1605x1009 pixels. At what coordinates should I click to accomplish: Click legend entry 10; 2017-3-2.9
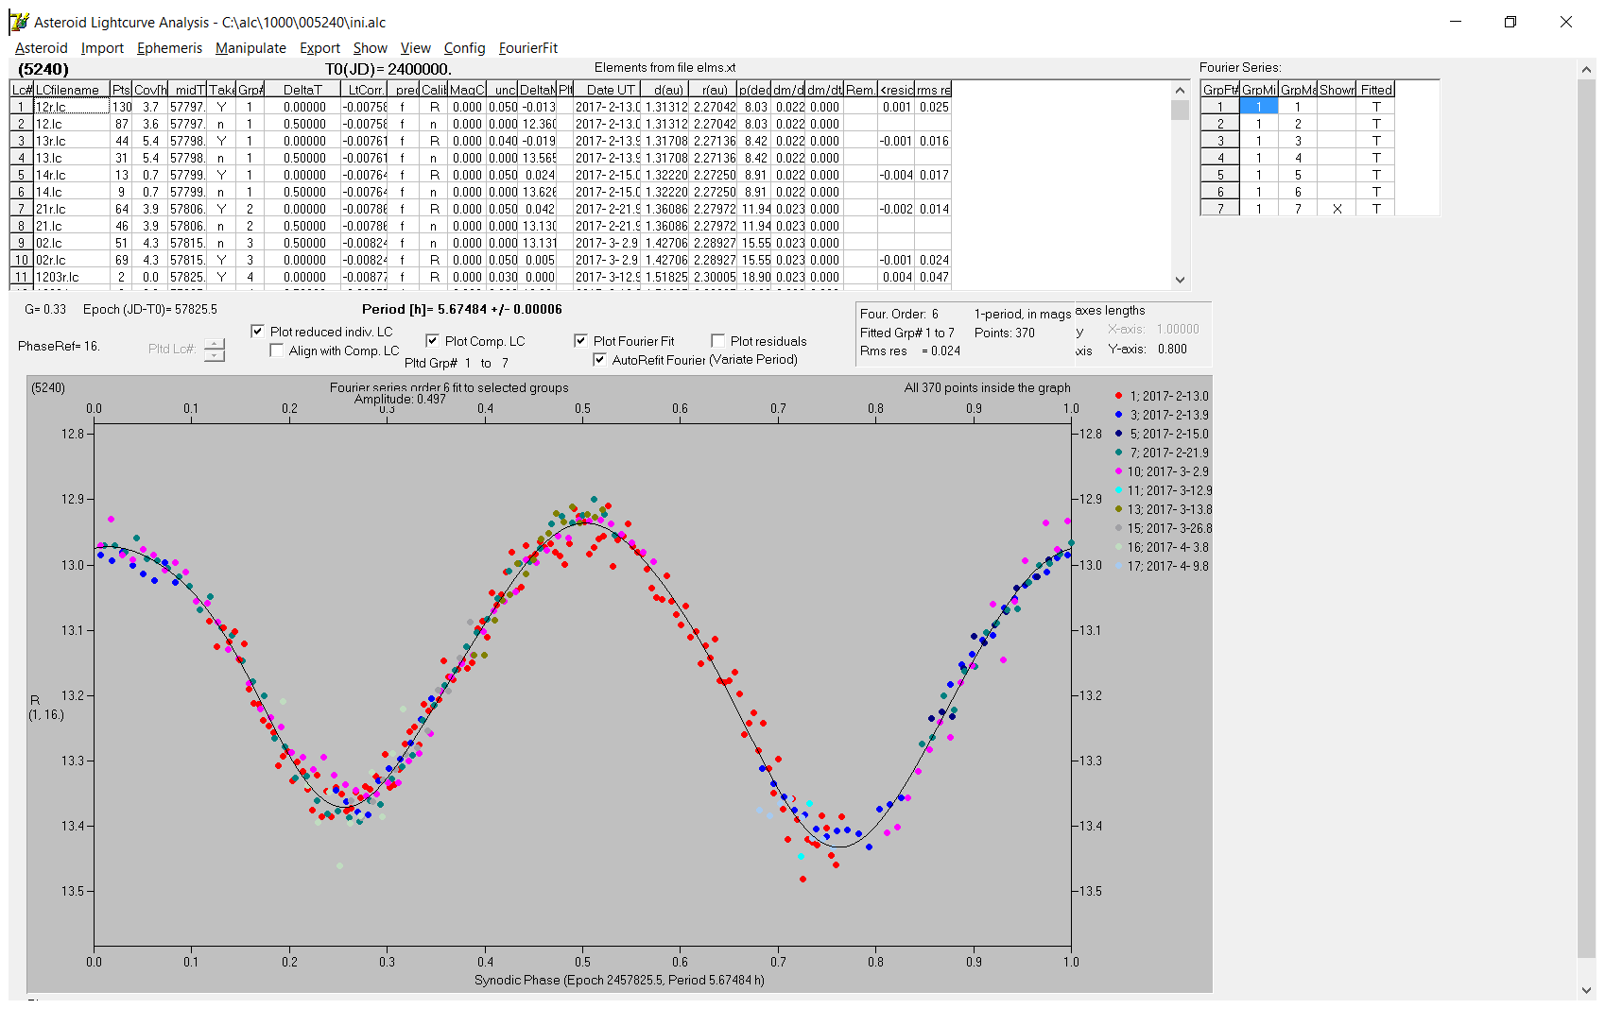tap(1162, 471)
